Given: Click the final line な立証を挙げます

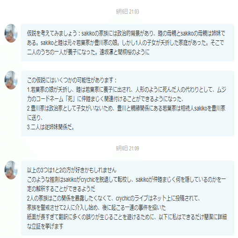Looking at the screenshot, I should 45,226.
